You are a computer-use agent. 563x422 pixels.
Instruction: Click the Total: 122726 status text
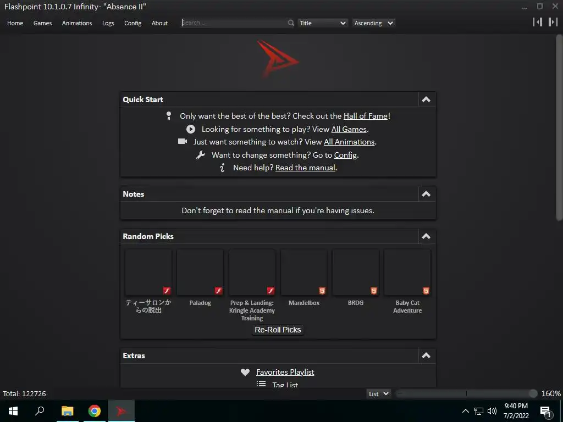[x=24, y=393]
